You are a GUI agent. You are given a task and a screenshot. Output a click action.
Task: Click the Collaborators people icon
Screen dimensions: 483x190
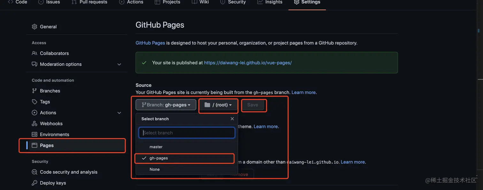pos(34,53)
